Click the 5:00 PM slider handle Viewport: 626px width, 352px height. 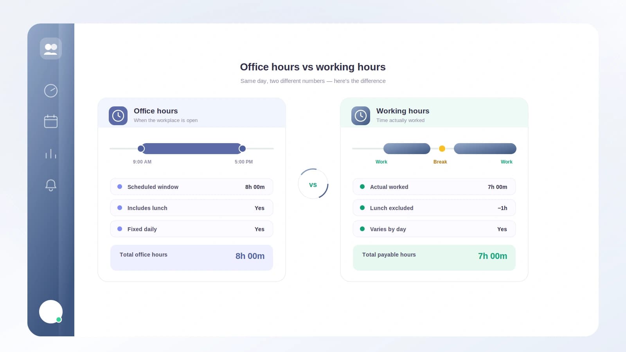pos(242,149)
